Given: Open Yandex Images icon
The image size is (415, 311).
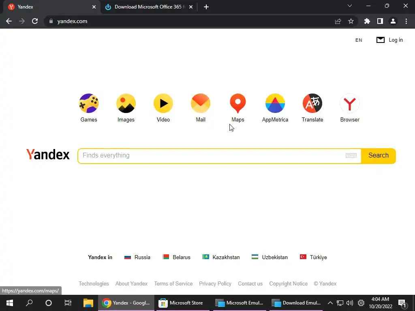Looking at the screenshot, I should [x=126, y=103].
